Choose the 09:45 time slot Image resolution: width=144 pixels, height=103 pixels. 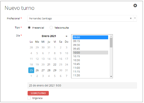tap(90, 49)
